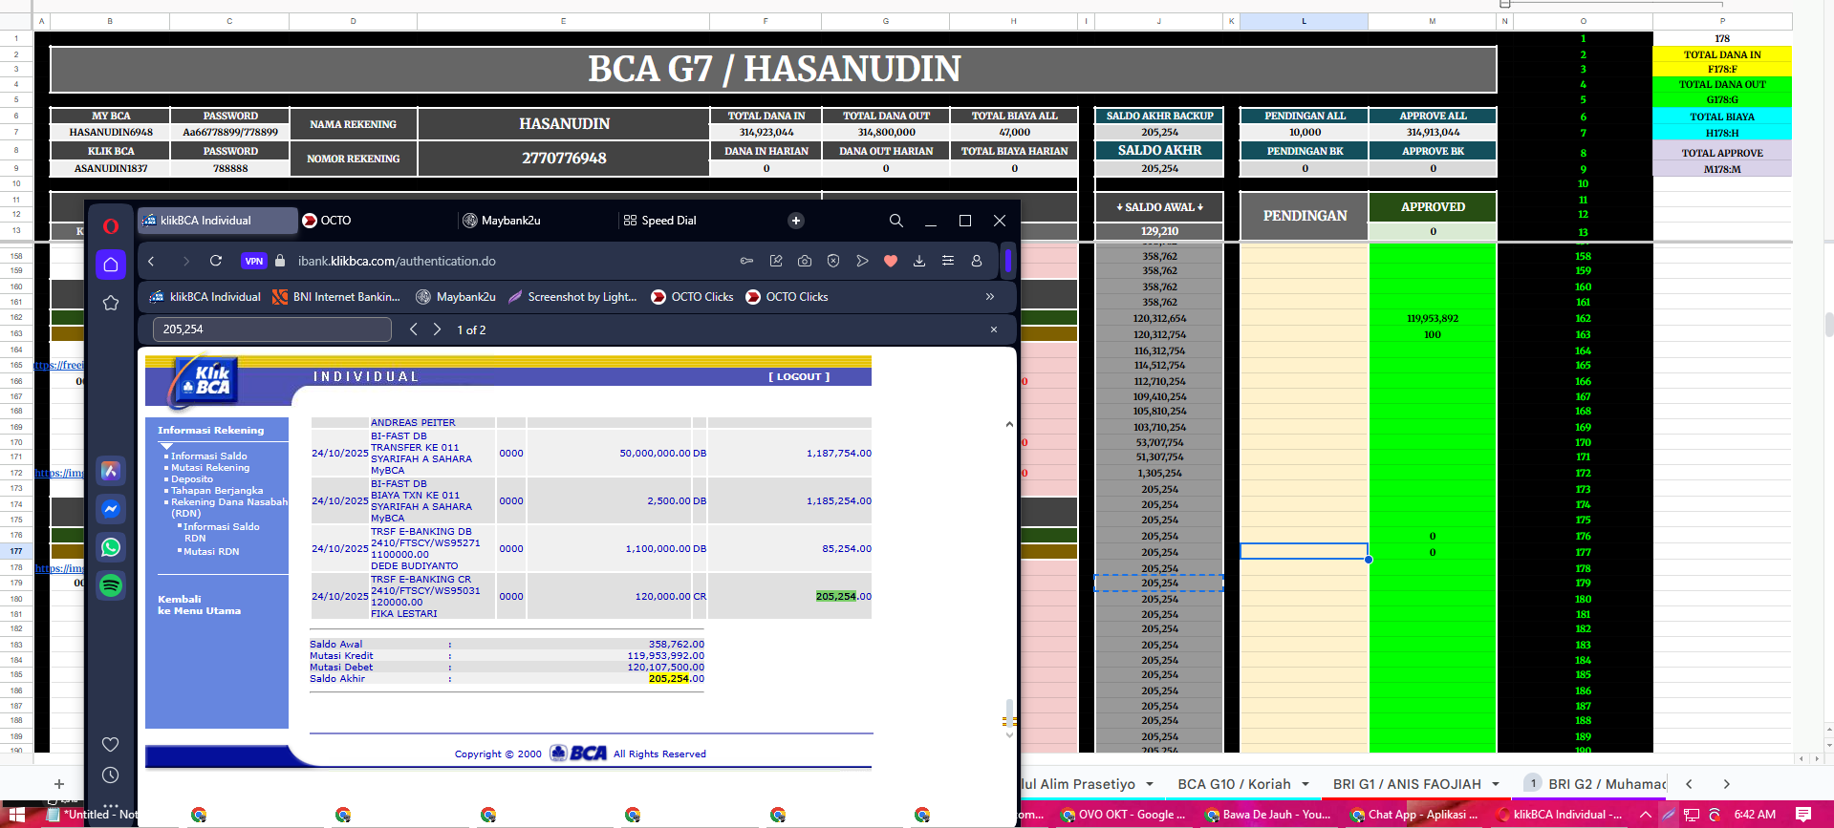
Task: Open the snapshot camera tool
Action: 805,261
